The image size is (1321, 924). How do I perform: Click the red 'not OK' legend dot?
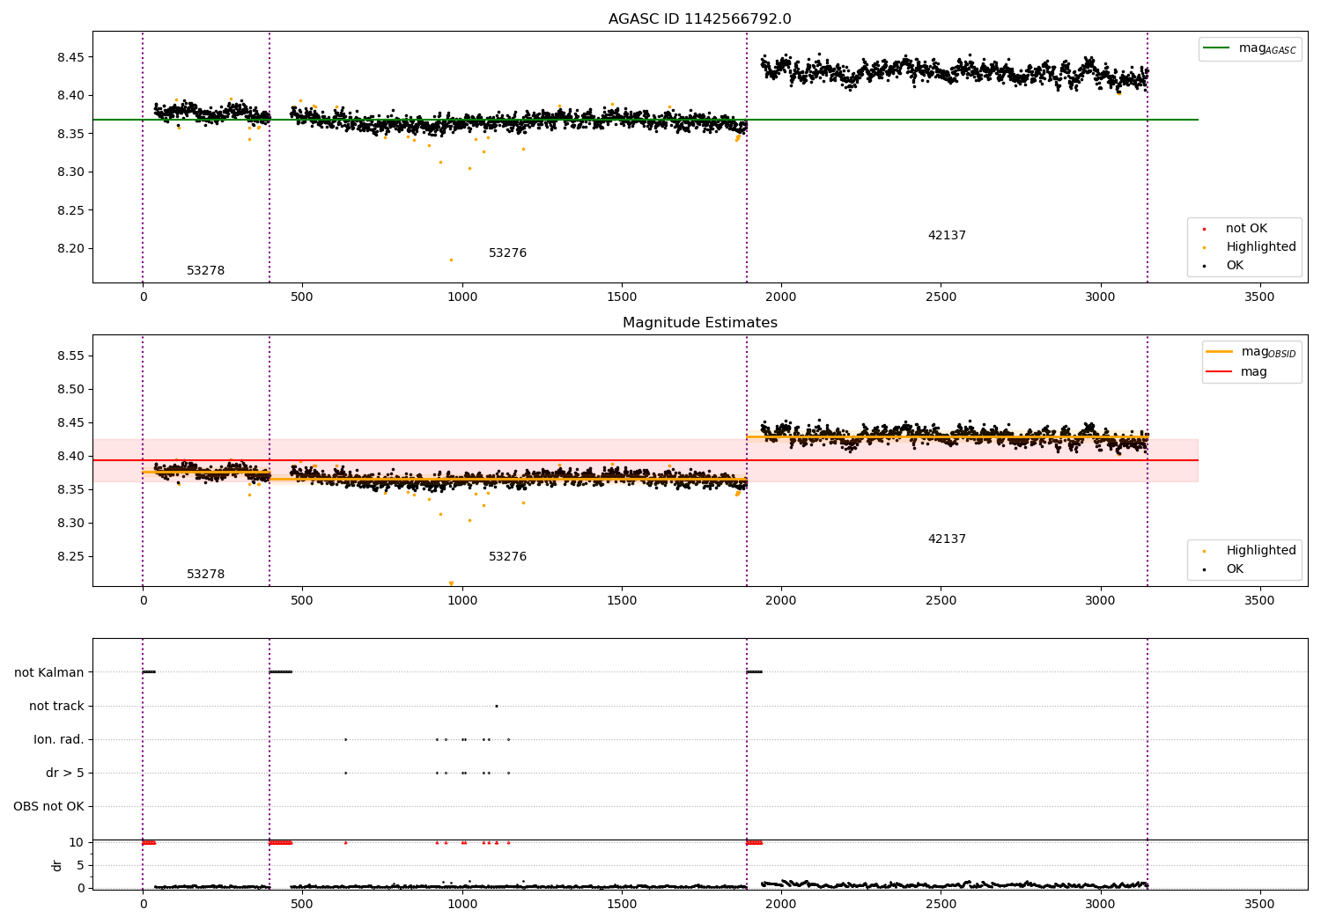pos(1204,229)
